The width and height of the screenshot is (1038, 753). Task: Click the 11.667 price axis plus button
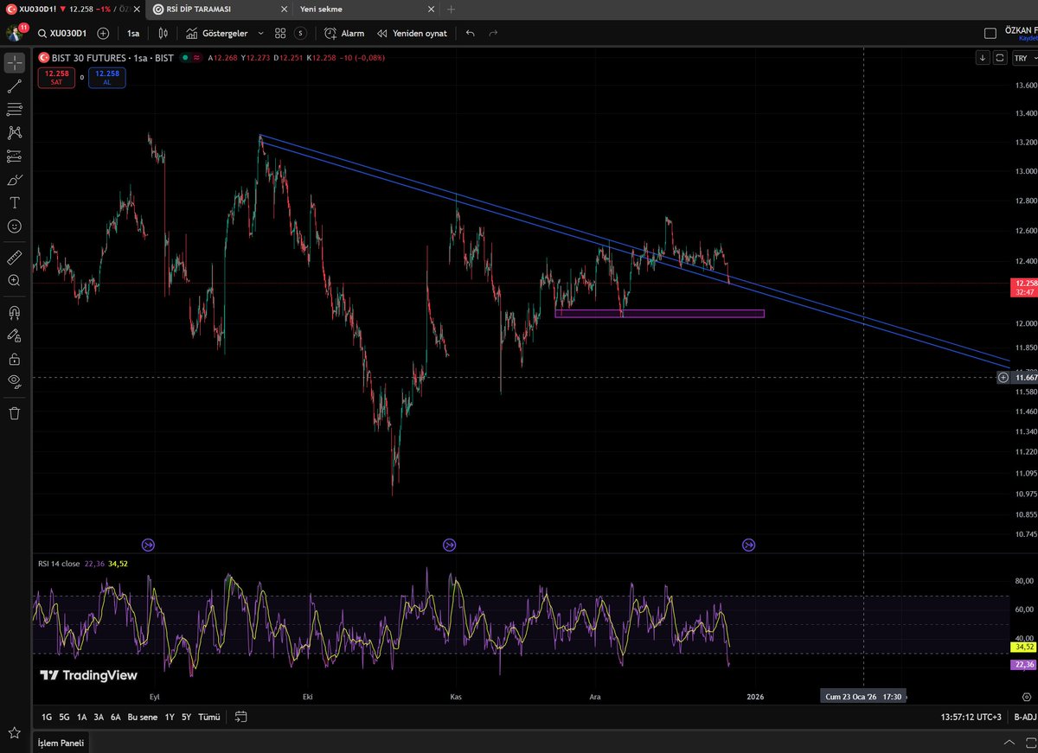(1003, 378)
